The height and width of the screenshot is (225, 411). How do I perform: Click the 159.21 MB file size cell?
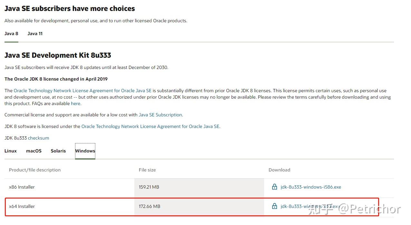coord(149,187)
